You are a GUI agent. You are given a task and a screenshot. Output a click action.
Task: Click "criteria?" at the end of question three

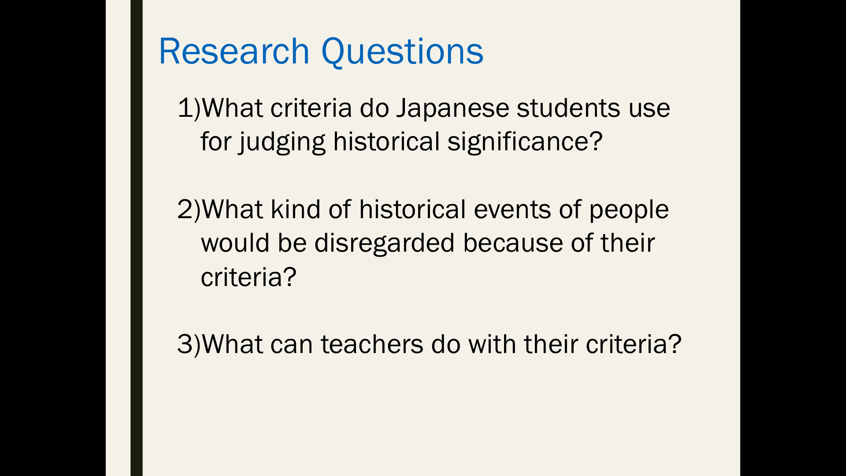coord(634,344)
